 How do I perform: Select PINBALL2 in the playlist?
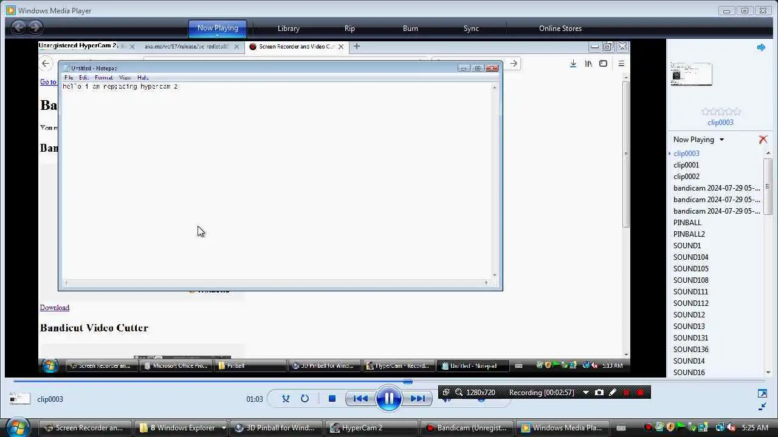[x=689, y=234]
